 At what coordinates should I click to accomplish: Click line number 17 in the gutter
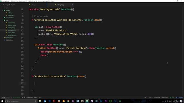tap(22, 48)
